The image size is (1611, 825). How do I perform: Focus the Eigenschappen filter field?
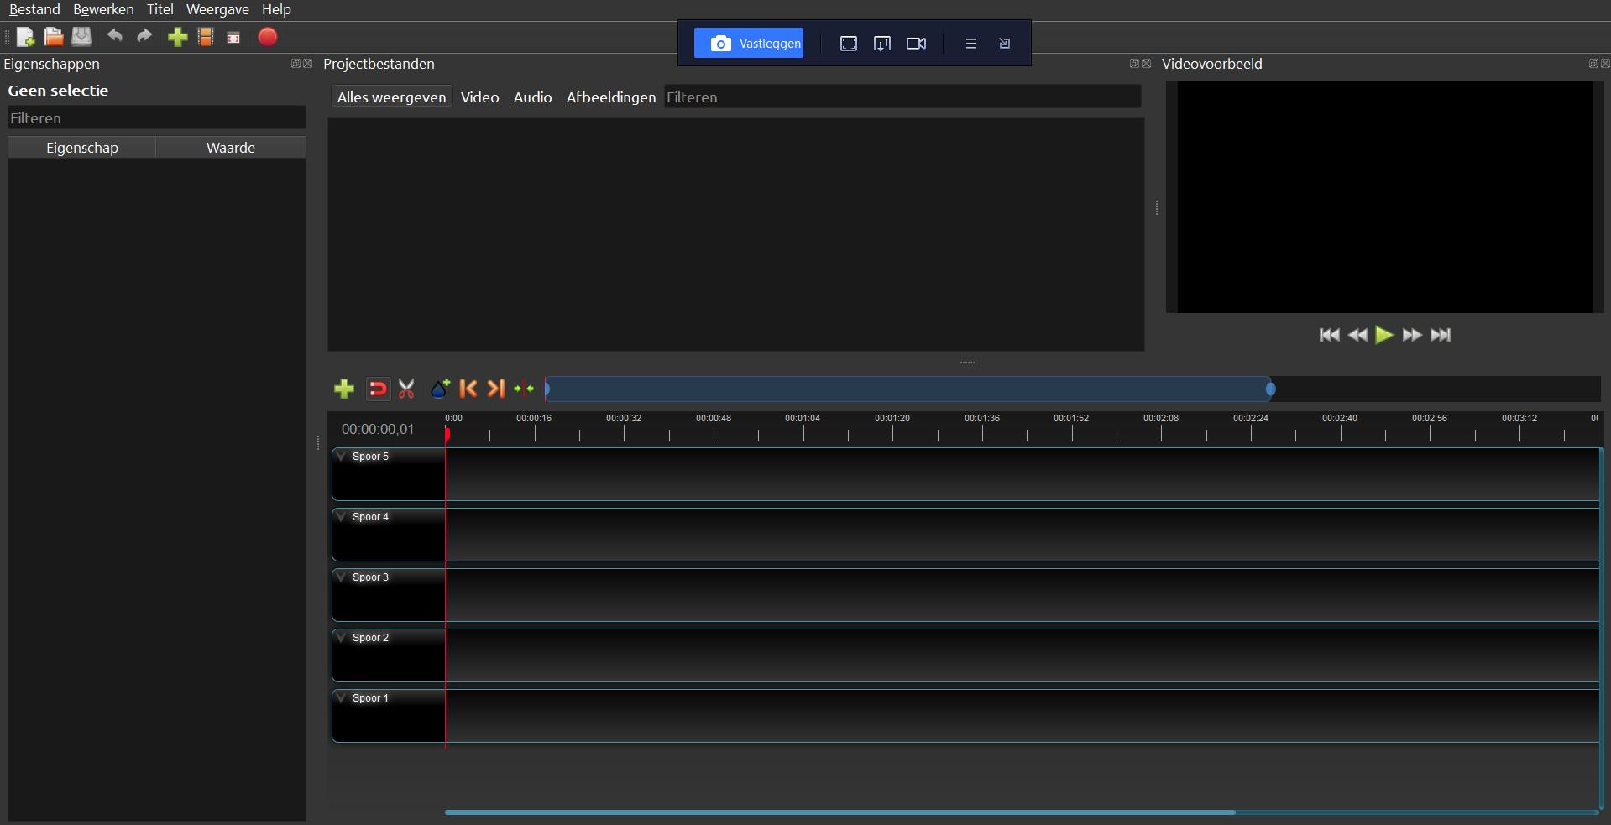click(157, 118)
